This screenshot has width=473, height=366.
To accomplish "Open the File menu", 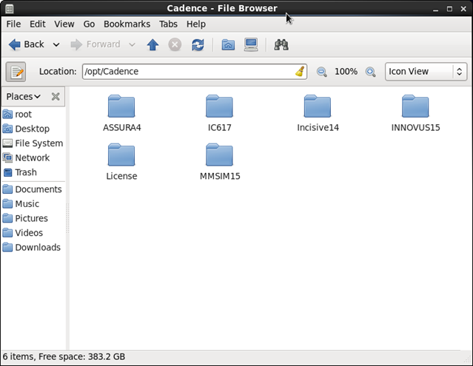I will (x=13, y=24).
